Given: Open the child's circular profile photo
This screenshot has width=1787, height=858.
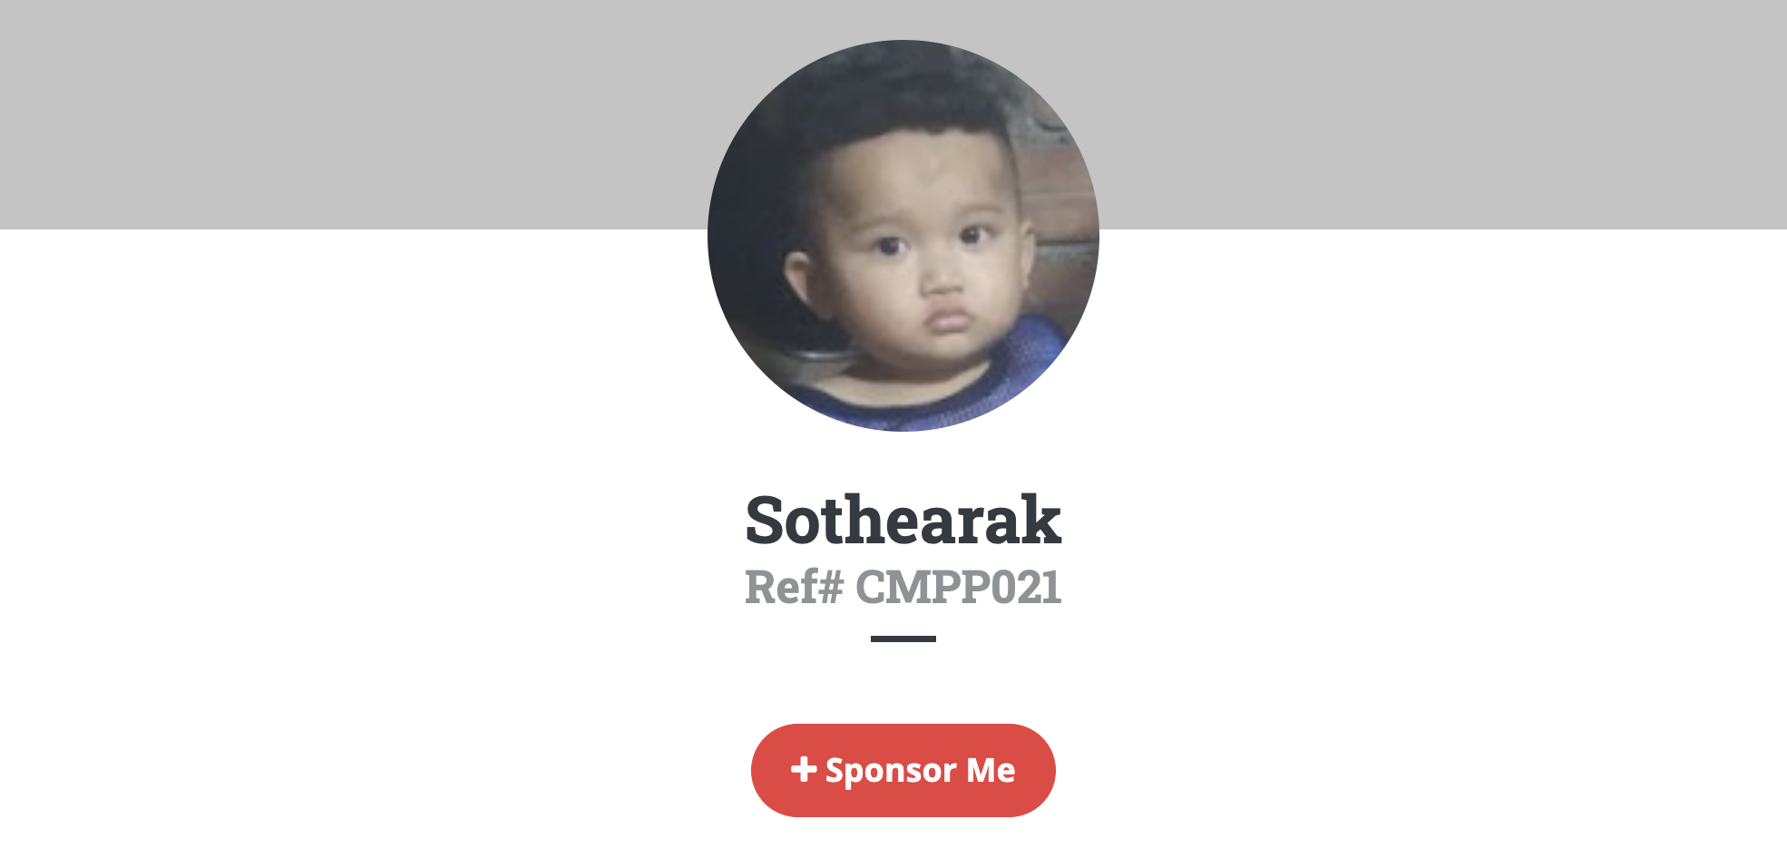Looking at the screenshot, I should point(903,236).
